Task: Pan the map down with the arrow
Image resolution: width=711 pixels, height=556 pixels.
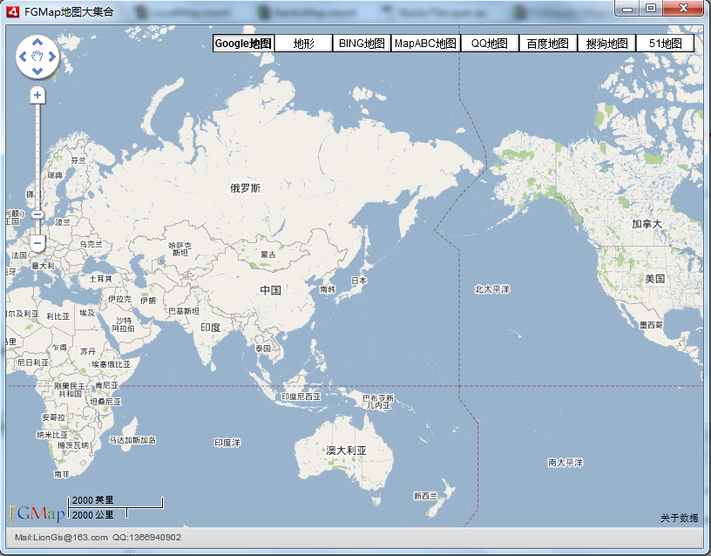Action: [x=37, y=71]
